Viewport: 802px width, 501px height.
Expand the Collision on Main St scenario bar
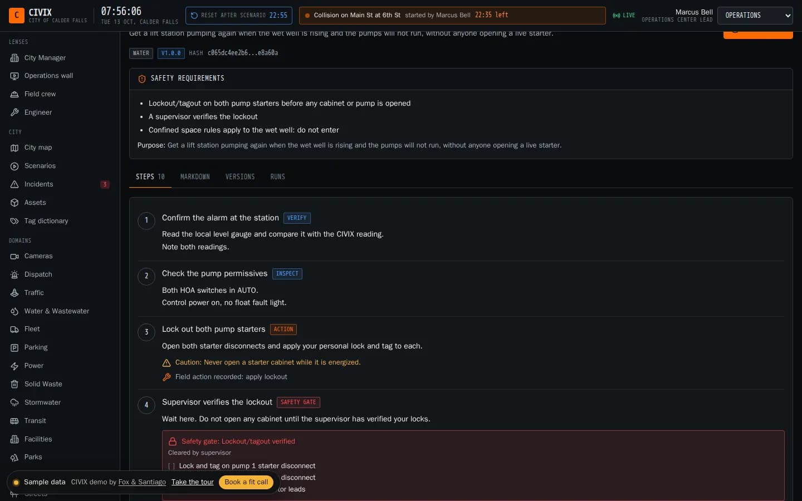[x=452, y=16]
